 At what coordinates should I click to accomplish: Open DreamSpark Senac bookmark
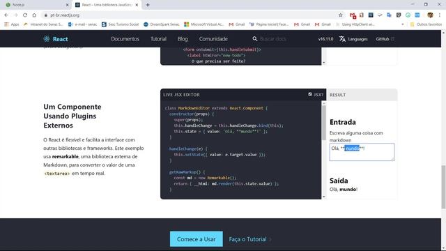pyautogui.click(x=162, y=24)
